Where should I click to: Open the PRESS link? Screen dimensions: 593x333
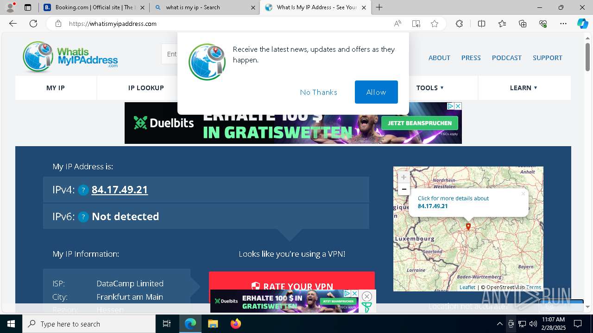pos(471,58)
